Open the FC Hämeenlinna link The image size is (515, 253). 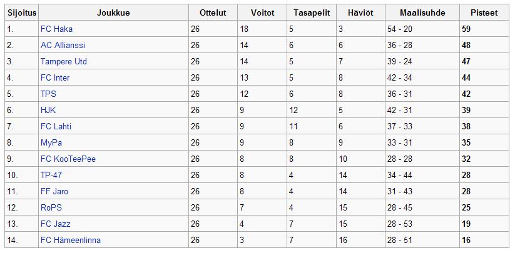tap(71, 241)
